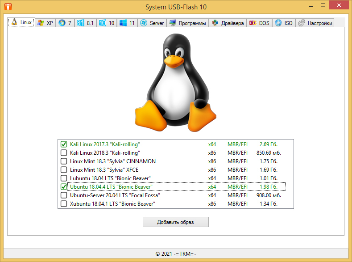The width and height of the screenshot is (352, 262).
Task: Click the Server tab icon
Action: (x=144, y=23)
